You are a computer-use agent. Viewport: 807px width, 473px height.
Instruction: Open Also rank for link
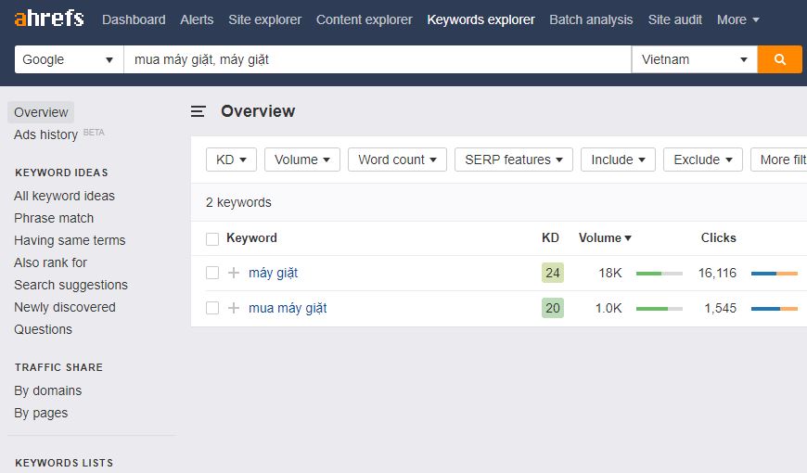pos(50,262)
